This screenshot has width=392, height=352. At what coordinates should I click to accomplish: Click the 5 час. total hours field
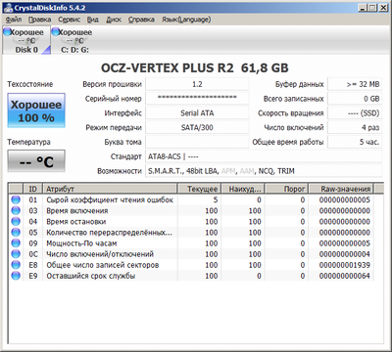click(355, 142)
